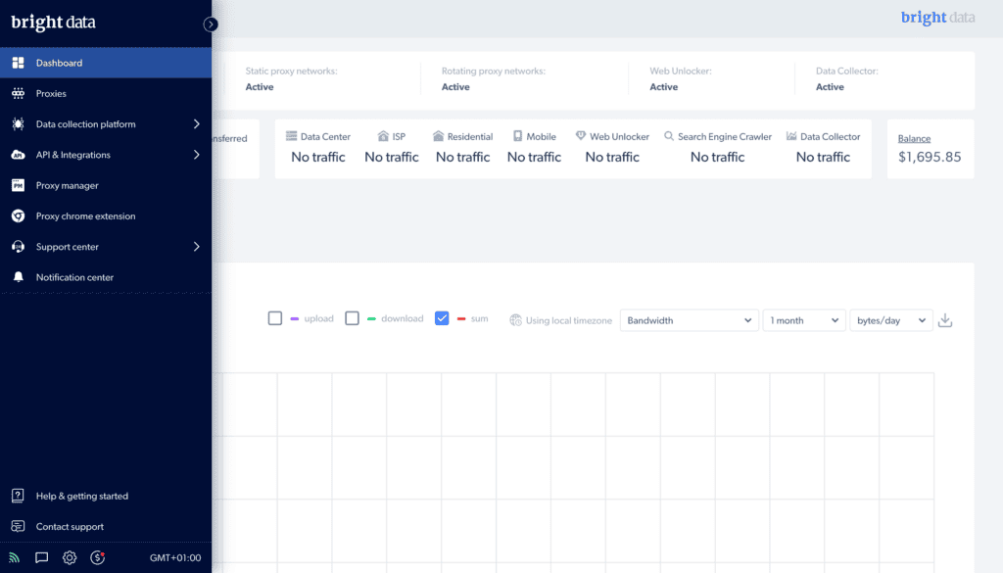This screenshot has height=573, width=1003.
Task: Open billing via the dollar icon
Action: pos(97,557)
